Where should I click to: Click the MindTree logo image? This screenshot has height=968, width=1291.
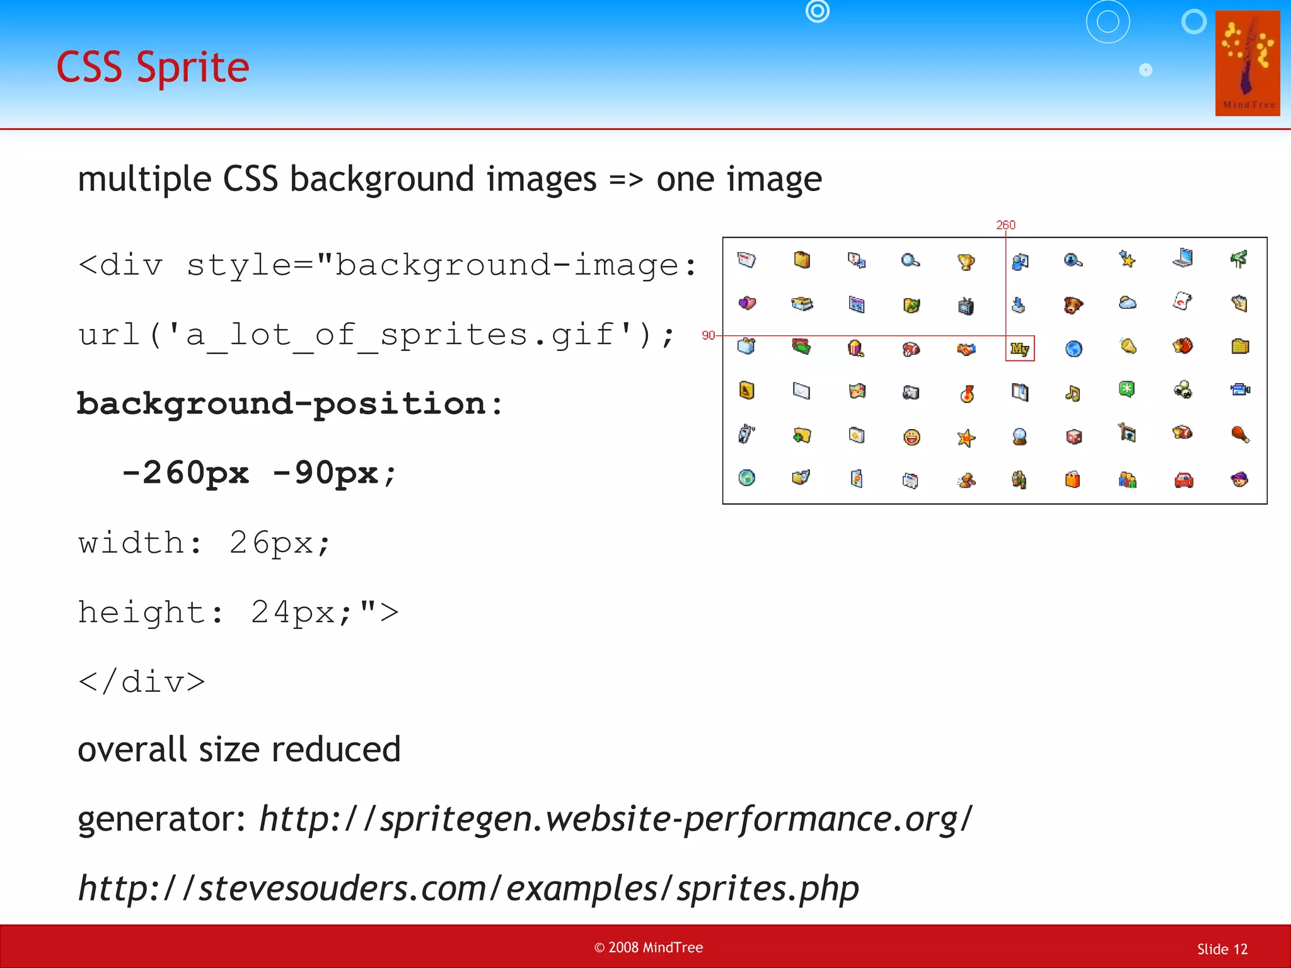click(1248, 63)
